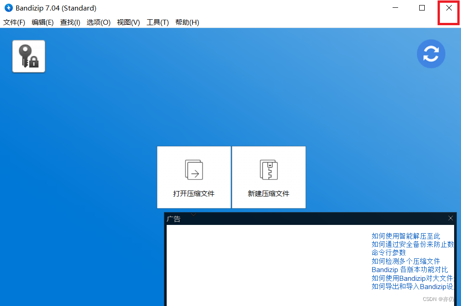Close the Bandizip window

click(x=449, y=8)
